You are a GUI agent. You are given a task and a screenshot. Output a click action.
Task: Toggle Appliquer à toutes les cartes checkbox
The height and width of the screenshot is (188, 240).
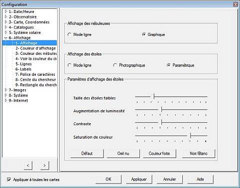tap(9, 180)
